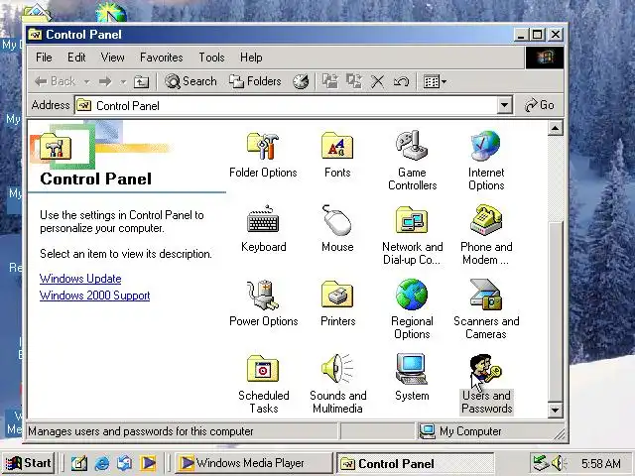Click the Delete toolbar icon

click(x=377, y=81)
